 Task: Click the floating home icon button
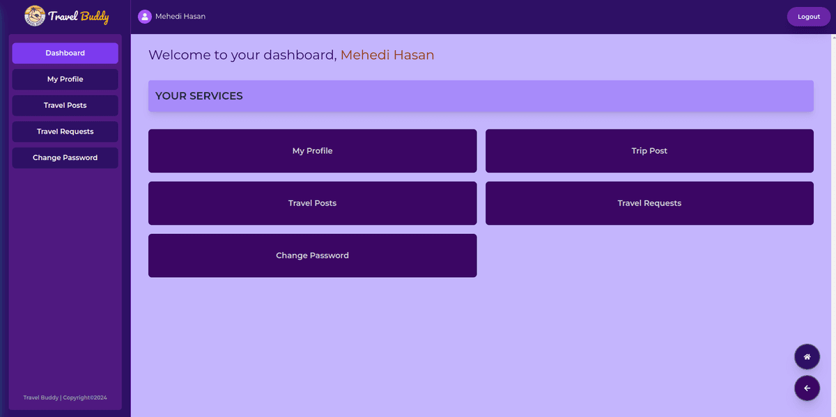[x=807, y=357]
